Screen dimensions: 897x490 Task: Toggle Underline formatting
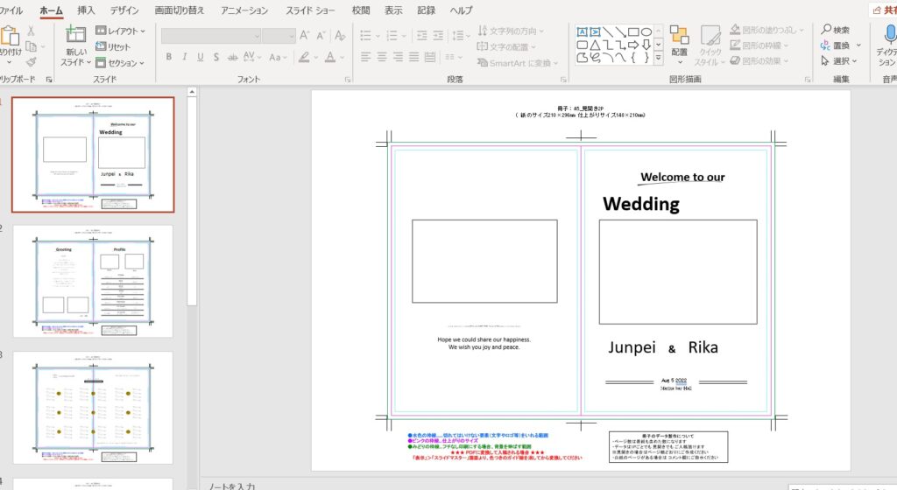pos(201,58)
